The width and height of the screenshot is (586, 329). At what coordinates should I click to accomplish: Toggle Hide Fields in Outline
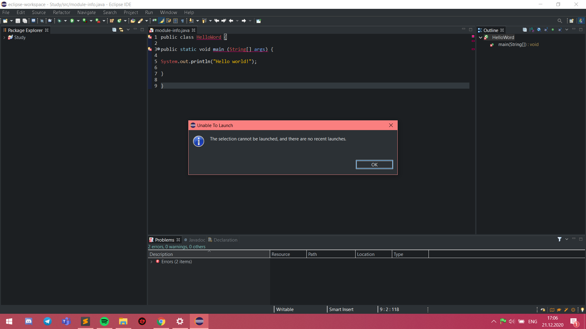click(539, 30)
